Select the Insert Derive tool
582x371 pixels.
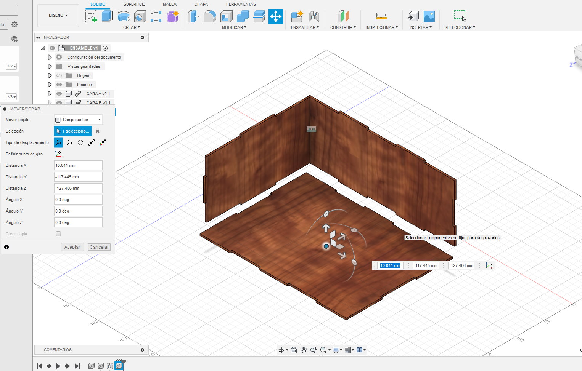click(x=413, y=16)
